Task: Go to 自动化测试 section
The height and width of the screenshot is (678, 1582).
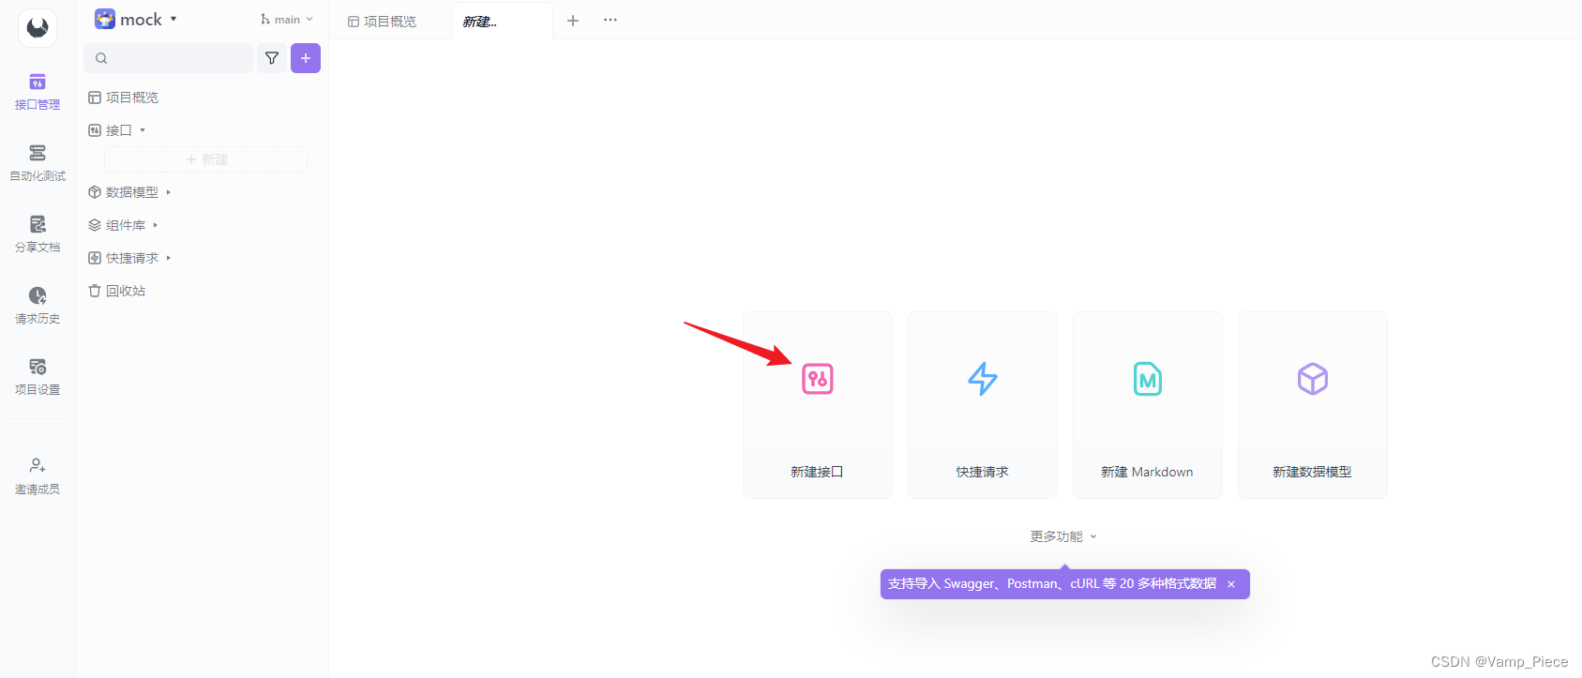Action: (38, 163)
